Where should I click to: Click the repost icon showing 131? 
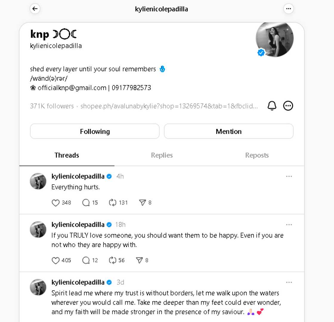[x=113, y=203]
